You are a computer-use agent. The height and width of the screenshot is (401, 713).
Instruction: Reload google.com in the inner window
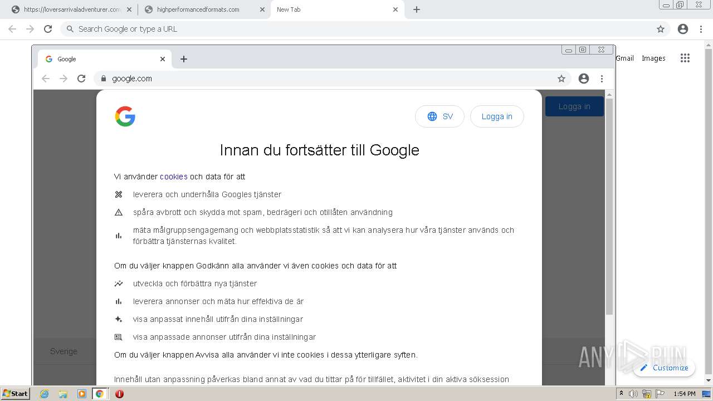[x=81, y=79]
